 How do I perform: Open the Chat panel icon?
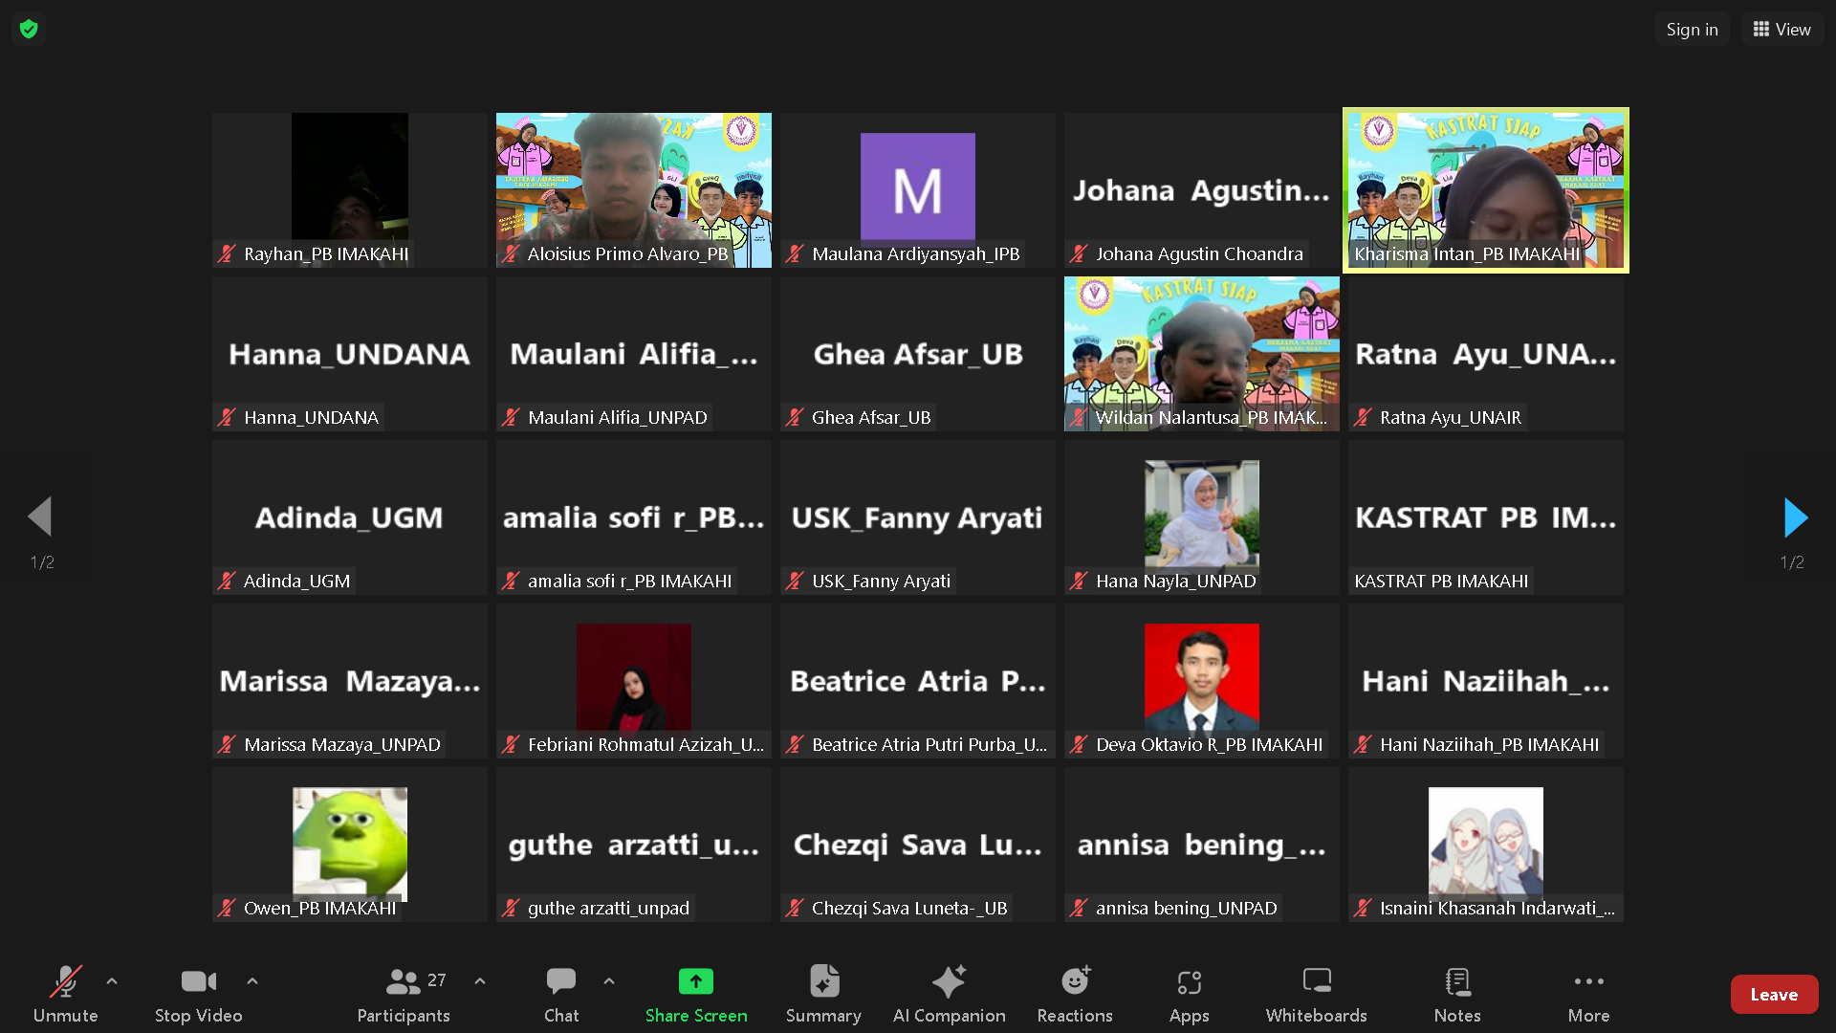(561, 981)
